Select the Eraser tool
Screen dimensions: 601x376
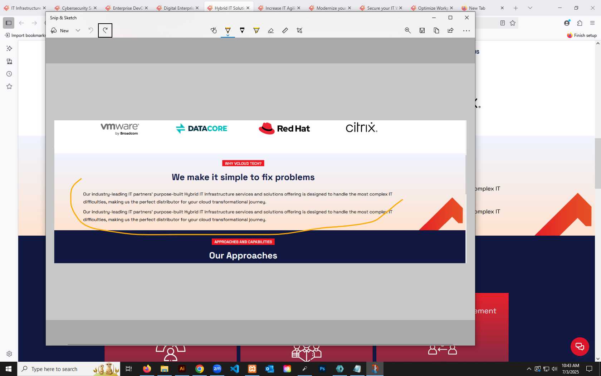pyautogui.click(x=271, y=30)
